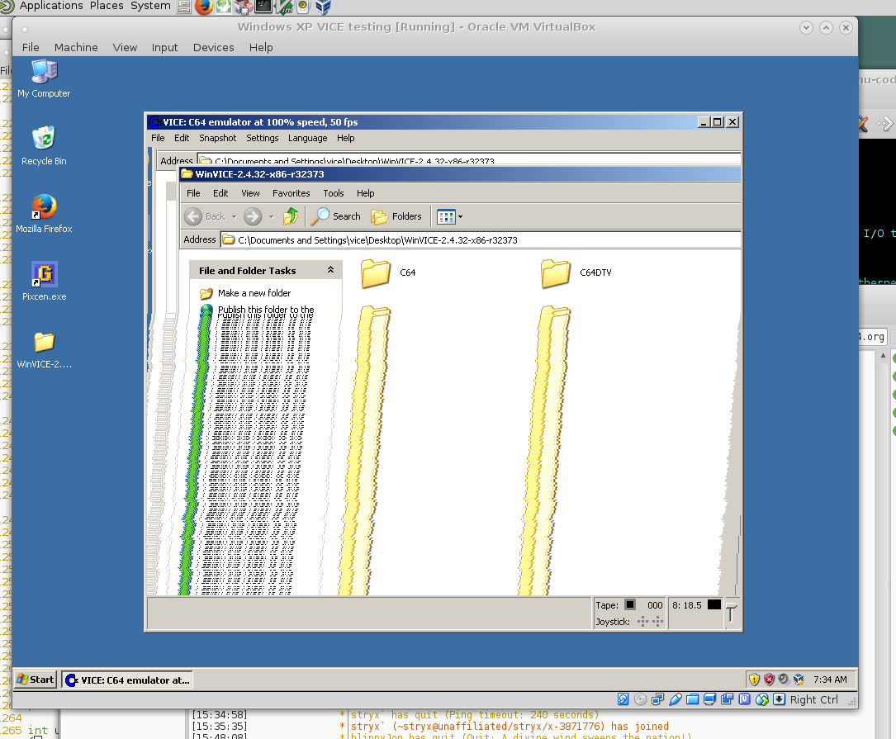The height and width of the screenshot is (739, 896).
Task: Open the VirtualBox Machine menu
Action: (x=76, y=47)
